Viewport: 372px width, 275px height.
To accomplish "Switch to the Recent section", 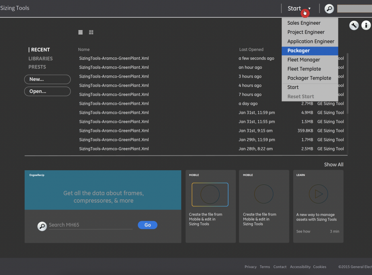I will pos(40,50).
